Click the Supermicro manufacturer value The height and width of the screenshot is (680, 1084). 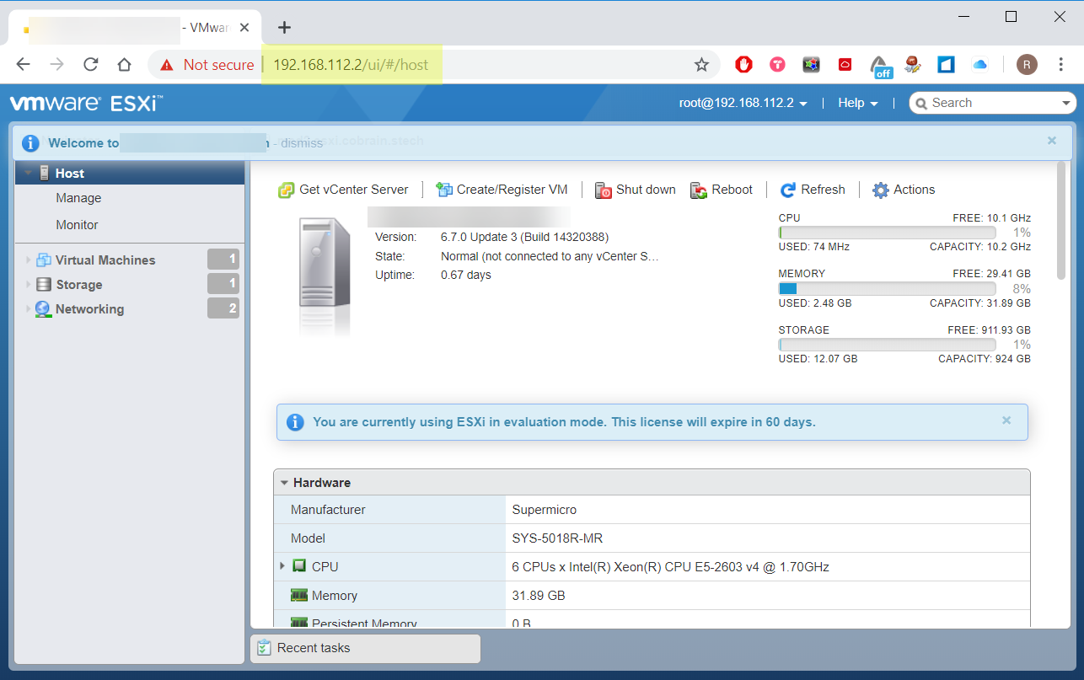[x=545, y=510]
